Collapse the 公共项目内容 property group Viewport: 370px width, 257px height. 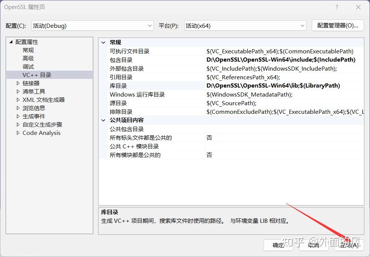[103, 120]
